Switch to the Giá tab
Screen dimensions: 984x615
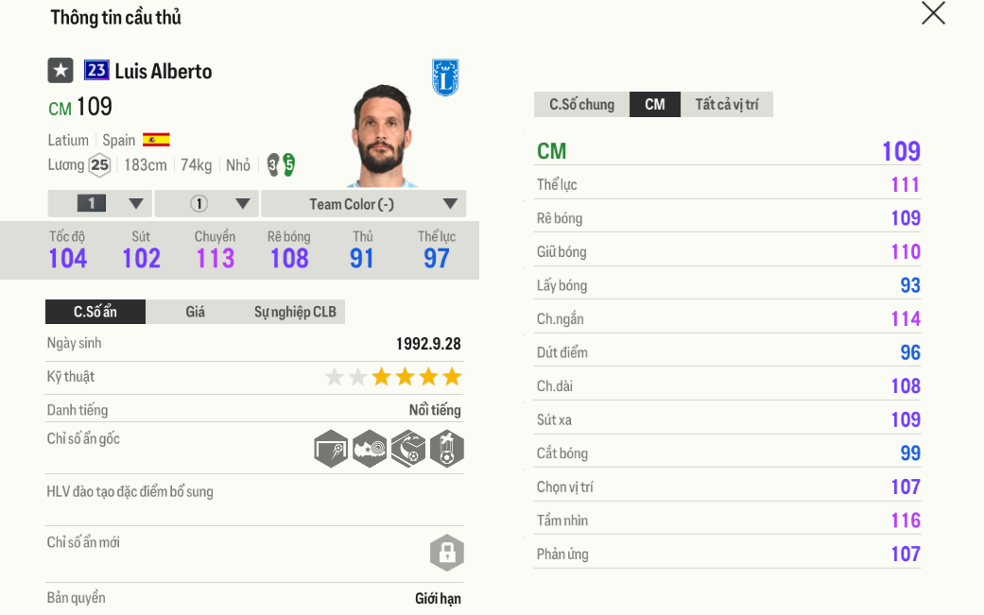point(195,312)
